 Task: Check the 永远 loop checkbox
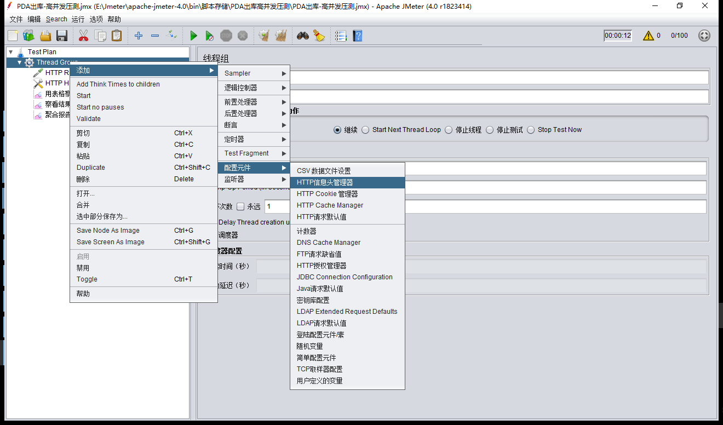coord(240,206)
